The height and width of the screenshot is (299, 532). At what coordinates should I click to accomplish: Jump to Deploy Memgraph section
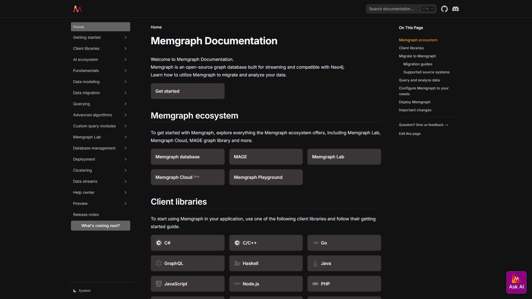[x=415, y=102]
